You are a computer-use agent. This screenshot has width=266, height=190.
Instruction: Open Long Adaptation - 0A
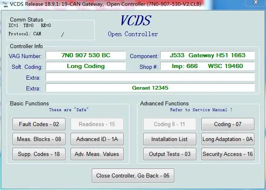[228, 139]
